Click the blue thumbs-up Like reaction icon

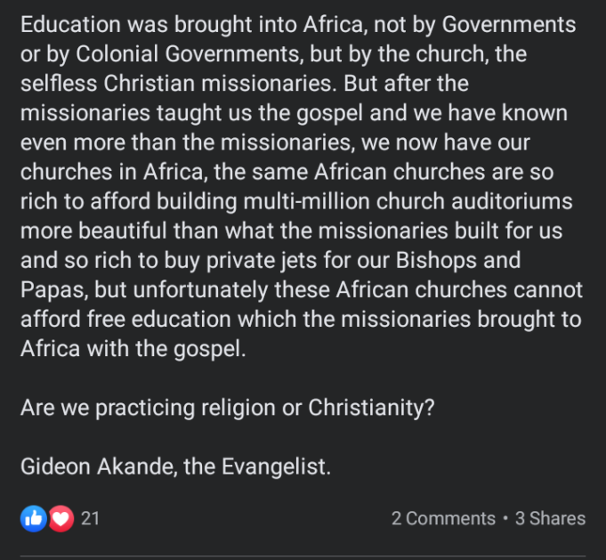tap(33, 518)
